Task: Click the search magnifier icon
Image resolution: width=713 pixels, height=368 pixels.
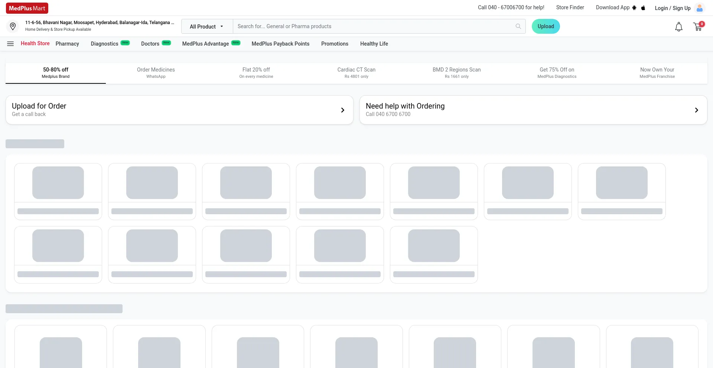Action: pos(518,26)
